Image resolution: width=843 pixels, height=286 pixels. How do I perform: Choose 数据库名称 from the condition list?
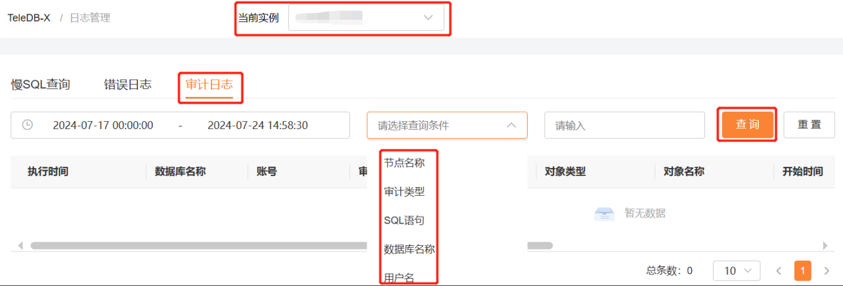click(x=409, y=250)
